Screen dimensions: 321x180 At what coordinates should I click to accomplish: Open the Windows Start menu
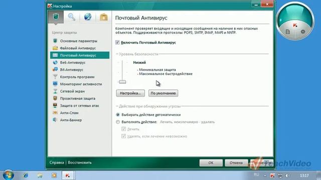click(x=9, y=175)
